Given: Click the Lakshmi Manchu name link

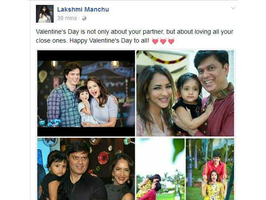Looking at the screenshot, I should point(83,9).
